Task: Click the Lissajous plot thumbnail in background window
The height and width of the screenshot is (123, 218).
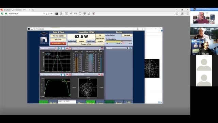Action: (x=152, y=68)
